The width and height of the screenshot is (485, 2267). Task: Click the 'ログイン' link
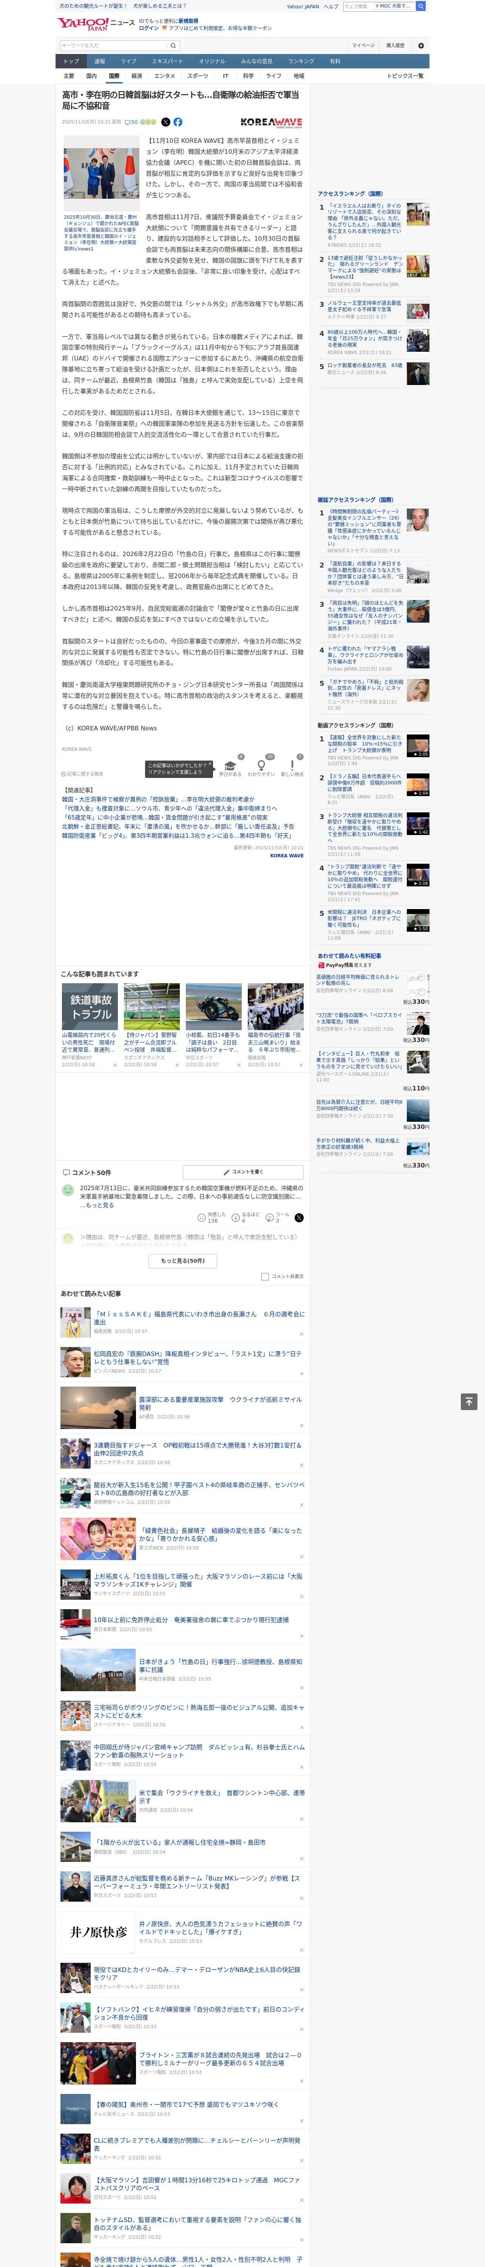149,28
